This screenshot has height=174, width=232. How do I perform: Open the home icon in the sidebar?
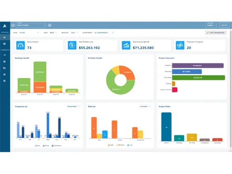[5, 37]
